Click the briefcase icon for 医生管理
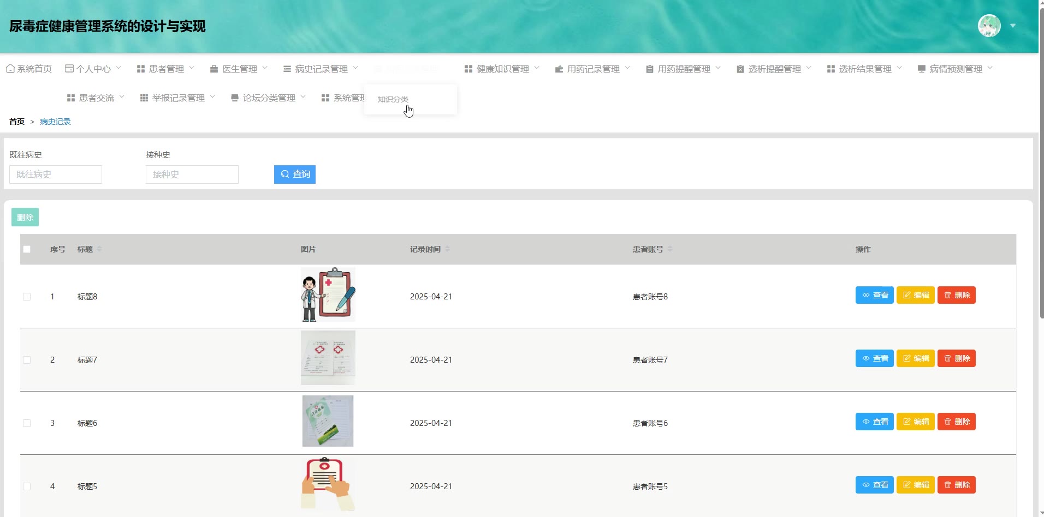This screenshot has height=517, width=1044. [x=214, y=69]
